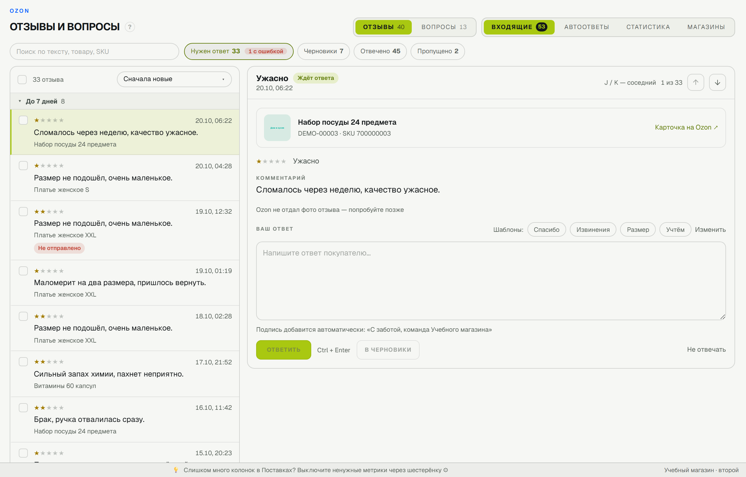The image size is (746, 477).
Task: Click the gear icon in the bottom tip
Action: pos(445,470)
